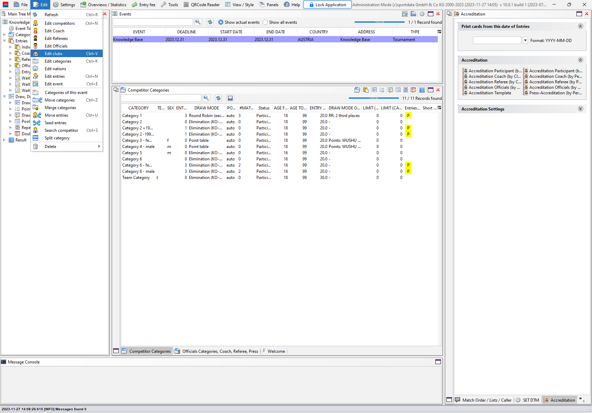The width and height of the screenshot is (592, 413).
Task: Click the search magnifier beside Events filter box
Action: (x=198, y=22)
